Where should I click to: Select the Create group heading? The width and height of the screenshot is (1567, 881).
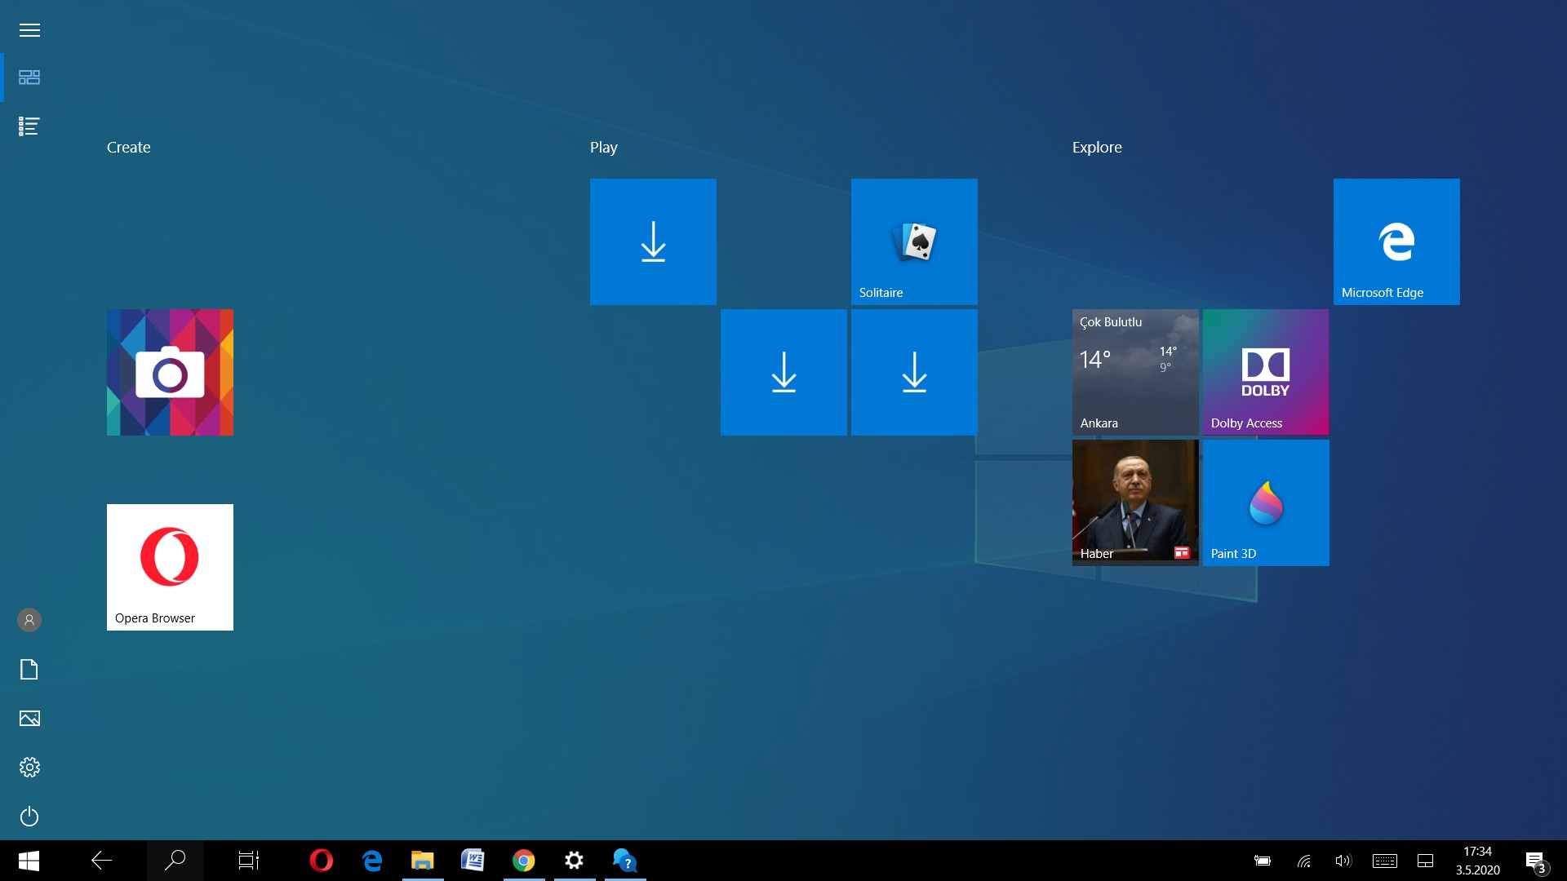pyautogui.click(x=129, y=148)
